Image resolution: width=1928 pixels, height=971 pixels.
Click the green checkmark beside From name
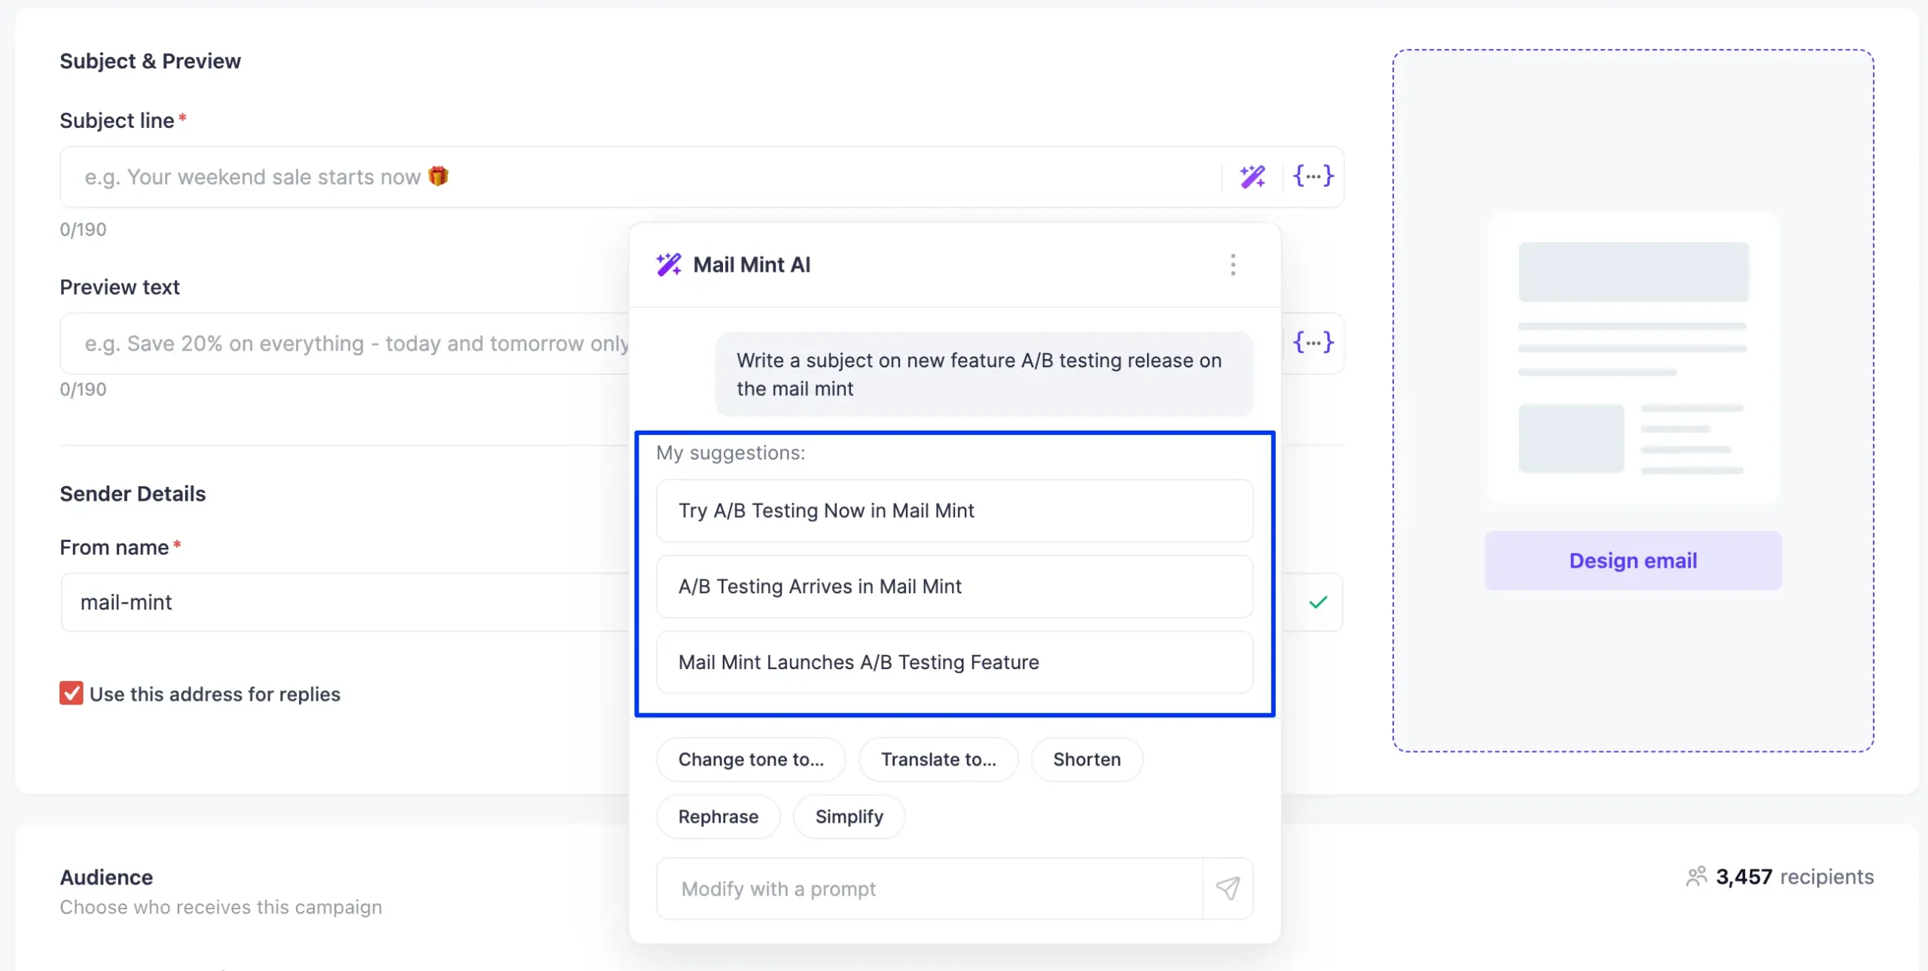tap(1318, 602)
